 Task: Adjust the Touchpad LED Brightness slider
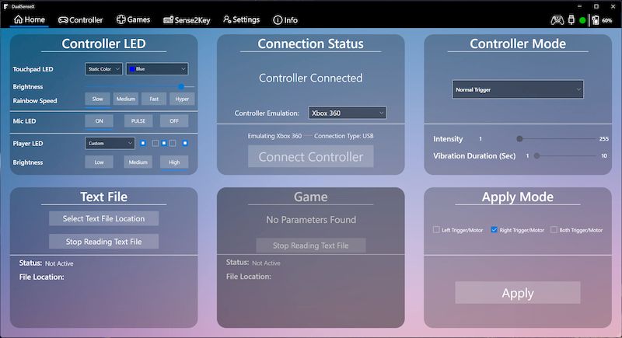point(140,86)
